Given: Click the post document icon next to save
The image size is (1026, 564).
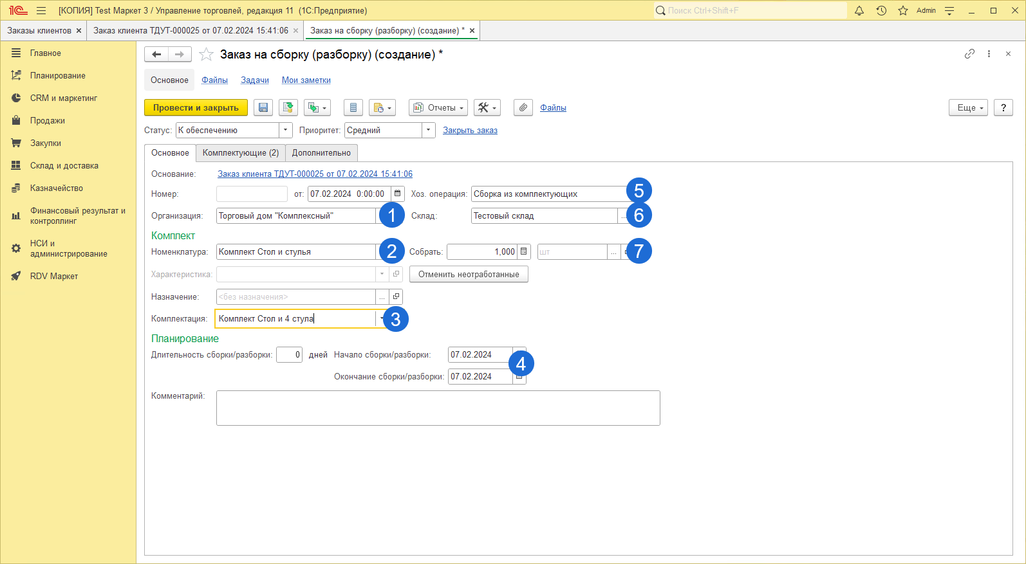Looking at the screenshot, I should coord(288,108).
